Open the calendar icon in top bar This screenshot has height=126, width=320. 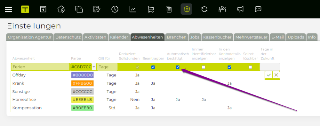43,9
